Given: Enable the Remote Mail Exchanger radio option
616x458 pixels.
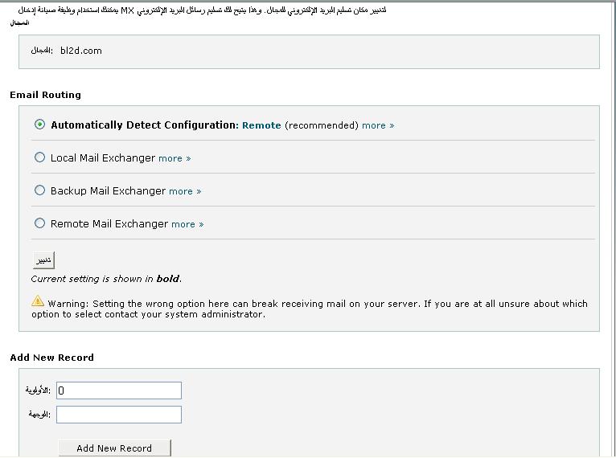Looking at the screenshot, I should pyautogui.click(x=40, y=223).
